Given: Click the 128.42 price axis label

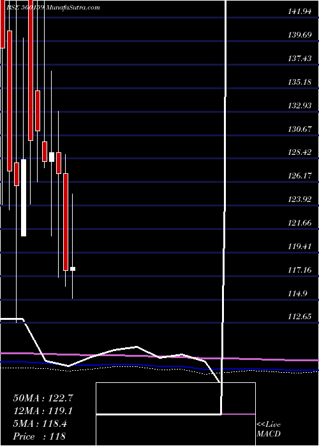Looking at the screenshot, I should [x=300, y=153].
